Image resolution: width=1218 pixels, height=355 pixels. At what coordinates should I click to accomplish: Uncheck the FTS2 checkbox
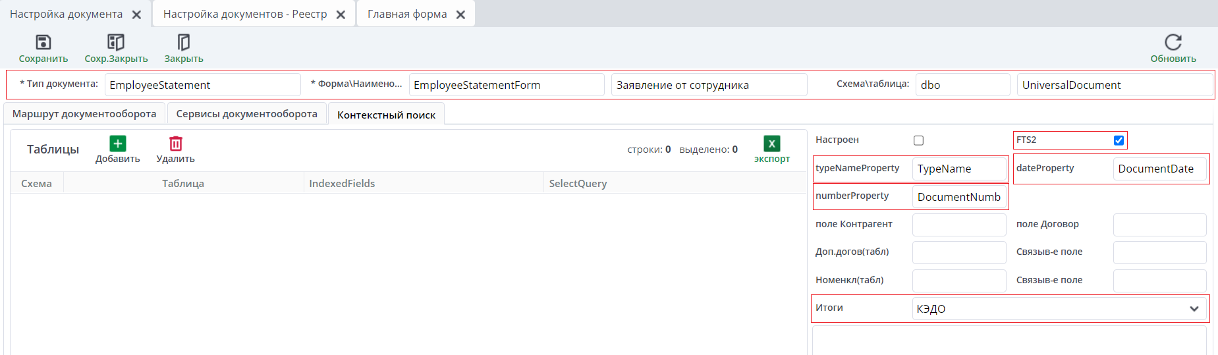(x=1119, y=140)
